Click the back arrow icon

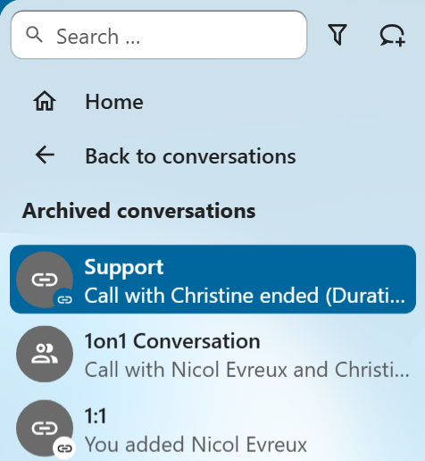45,155
